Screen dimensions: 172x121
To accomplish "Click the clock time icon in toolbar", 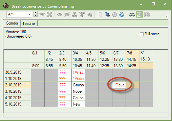I will (x=115, y=15).
